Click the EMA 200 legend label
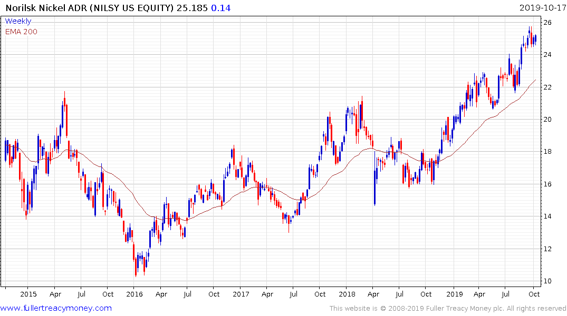 pos(21,32)
